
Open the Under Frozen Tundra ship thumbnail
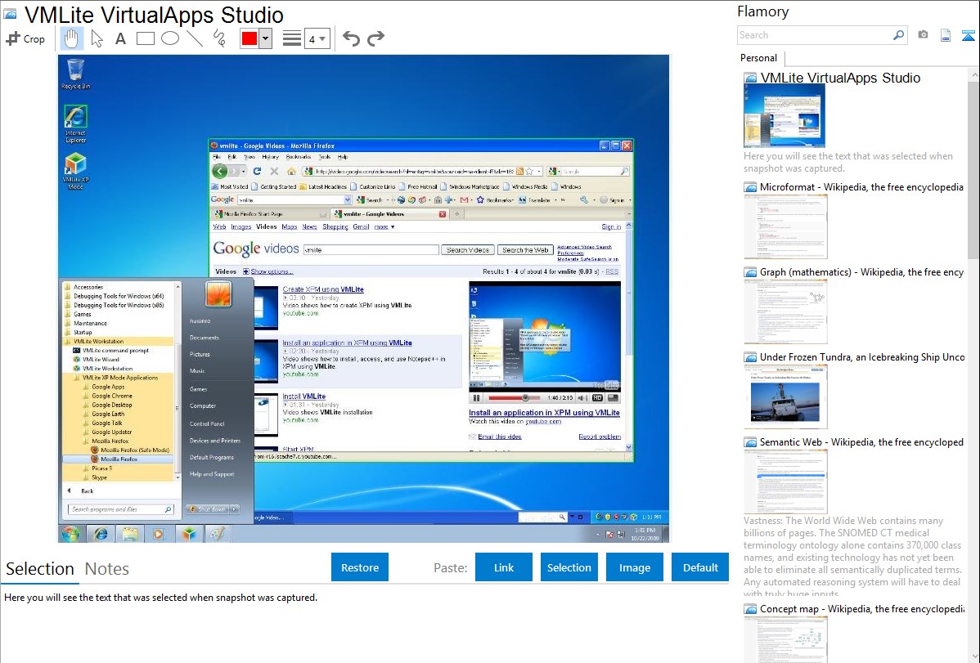tap(785, 396)
